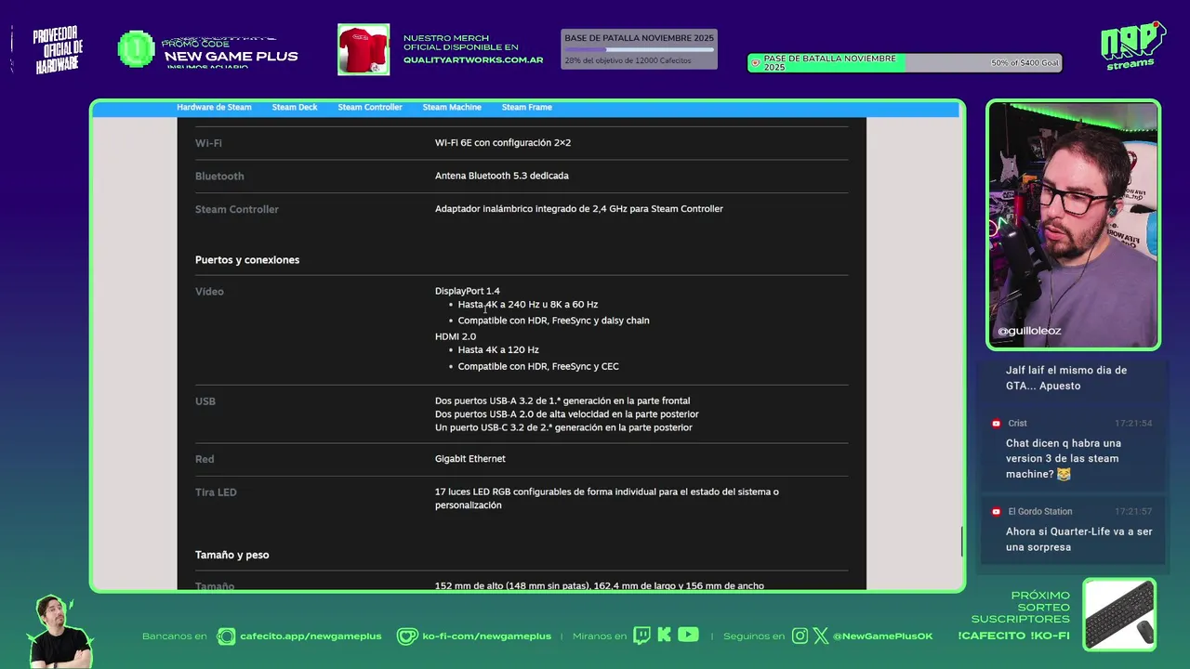
Task: Click the Pase de Batalla $400 goal bar
Action: click(x=905, y=63)
